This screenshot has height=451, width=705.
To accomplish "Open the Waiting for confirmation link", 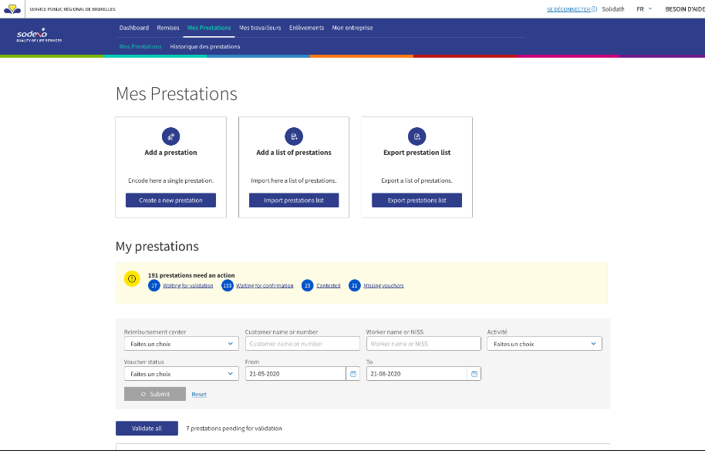I will [265, 286].
